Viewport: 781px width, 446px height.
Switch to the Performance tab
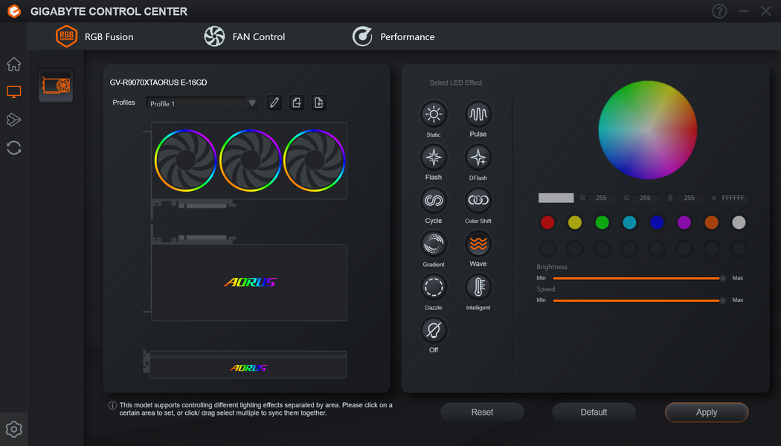pyautogui.click(x=393, y=36)
